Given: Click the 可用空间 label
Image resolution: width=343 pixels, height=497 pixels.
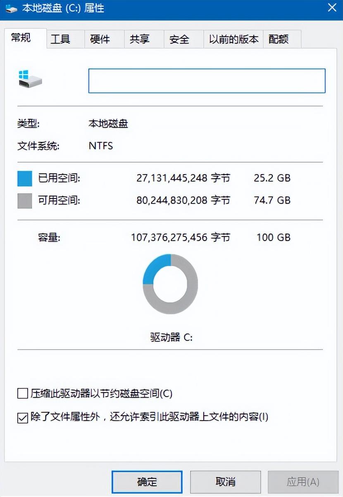Looking at the screenshot, I should (59, 201).
